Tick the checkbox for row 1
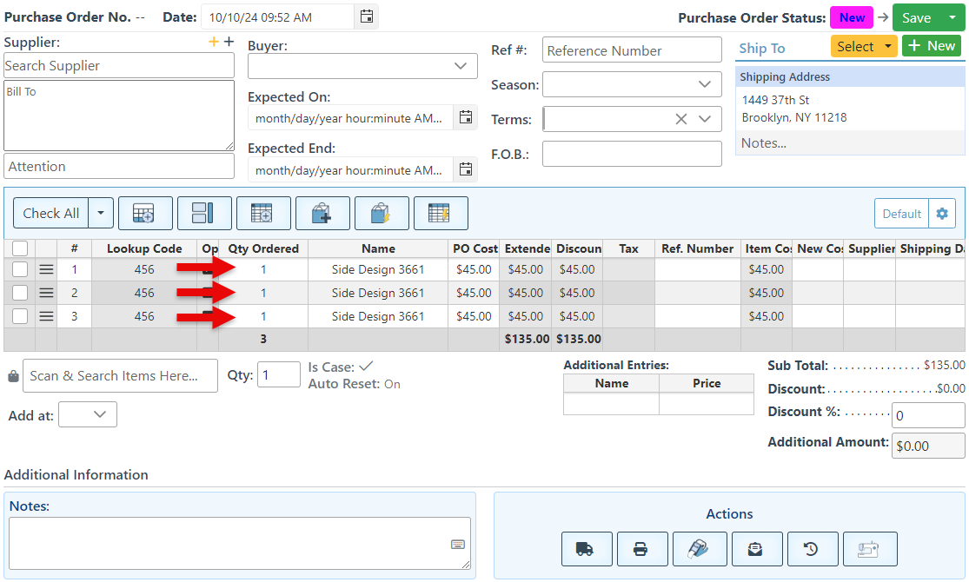Screen dimensions: 969x582 click(x=20, y=270)
